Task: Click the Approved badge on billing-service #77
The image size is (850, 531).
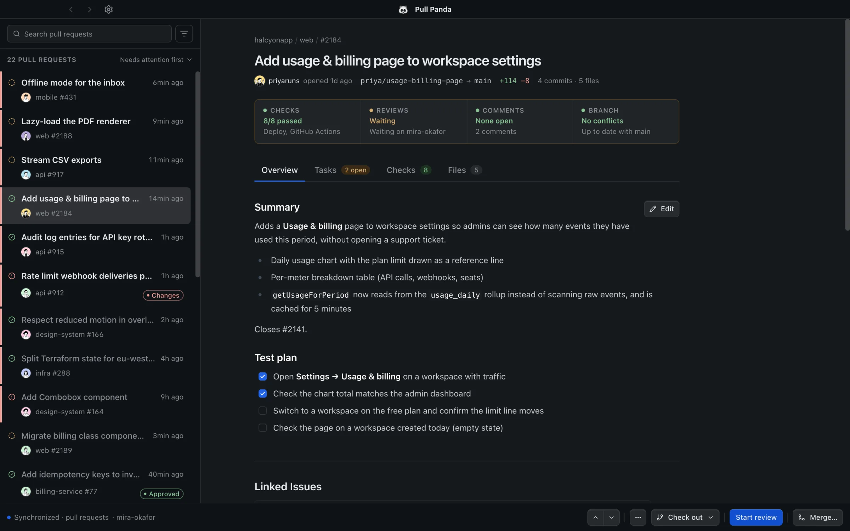Action: (161, 494)
